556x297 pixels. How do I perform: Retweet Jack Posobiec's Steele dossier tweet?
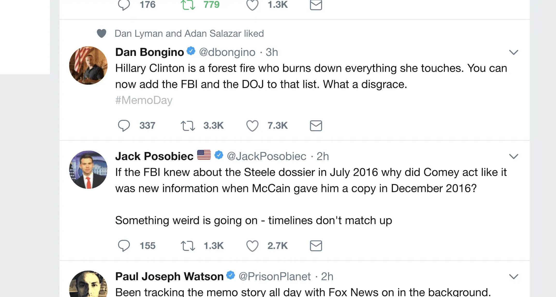click(188, 246)
